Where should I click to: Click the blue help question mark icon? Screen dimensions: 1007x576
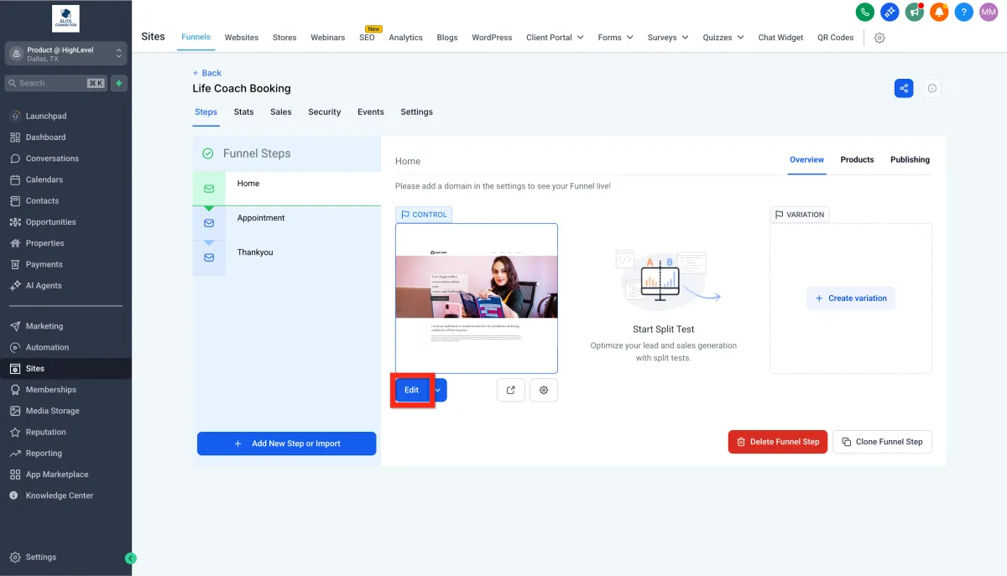964,13
